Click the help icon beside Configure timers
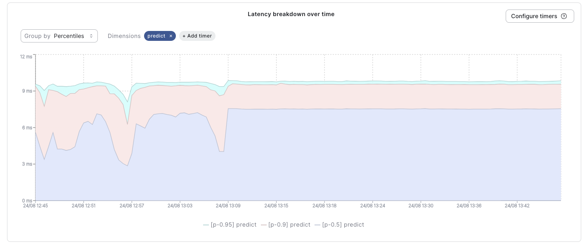This screenshot has height=246, width=587. click(x=564, y=16)
